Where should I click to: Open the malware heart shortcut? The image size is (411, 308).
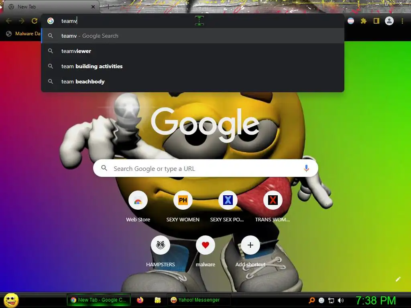205,251
